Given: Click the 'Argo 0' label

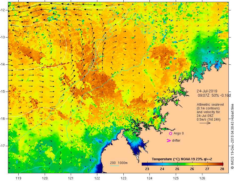Looking at the screenshot, I should (x=179, y=133).
